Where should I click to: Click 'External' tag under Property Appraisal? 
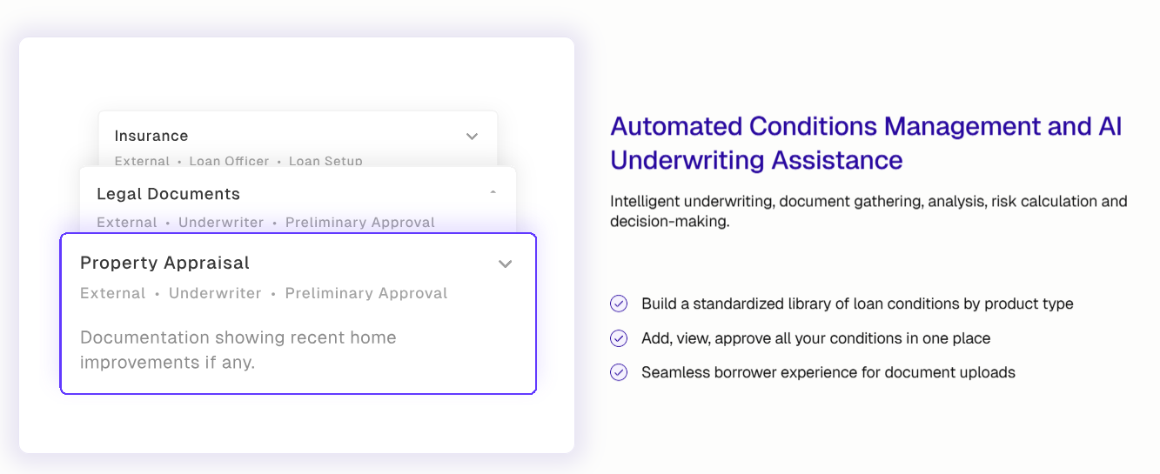click(x=113, y=293)
